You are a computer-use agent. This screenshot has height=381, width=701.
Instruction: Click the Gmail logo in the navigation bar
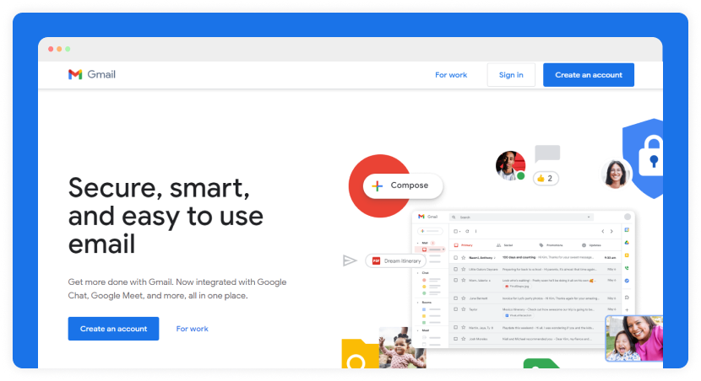coord(92,74)
